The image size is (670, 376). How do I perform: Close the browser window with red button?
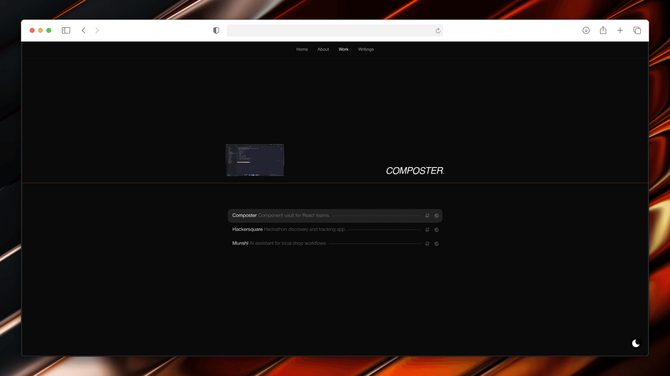tap(32, 31)
